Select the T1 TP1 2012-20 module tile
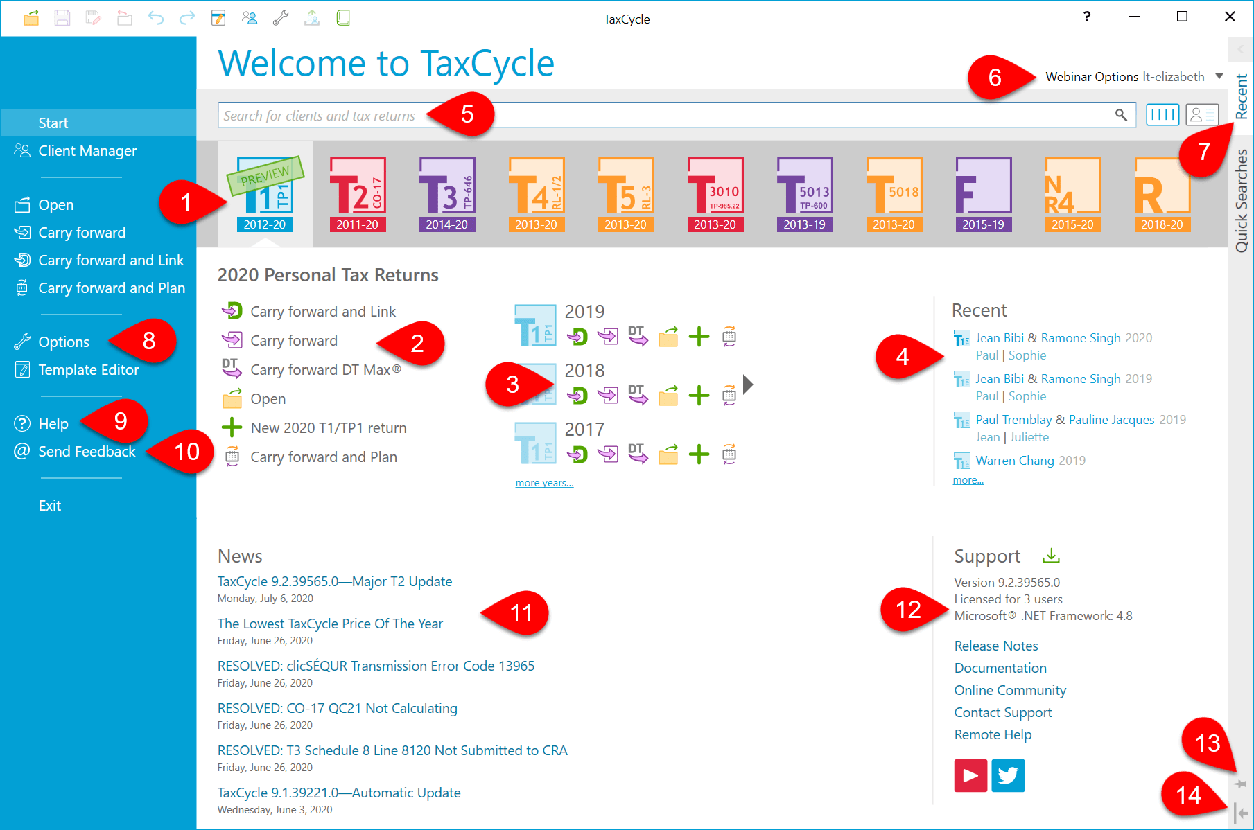1254x830 pixels. tap(265, 195)
